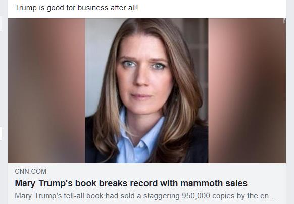Viewport: 294px width, 204px height.
Task: Click "950,000" in the article summary
Action: coord(196,196)
